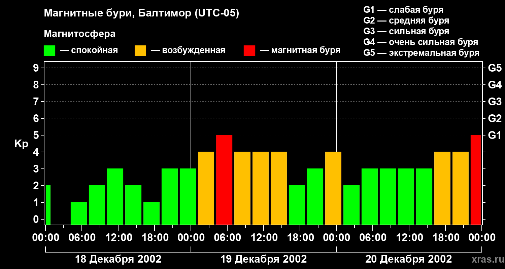Click the 'G2' tick label beside the plot

(495, 118)
